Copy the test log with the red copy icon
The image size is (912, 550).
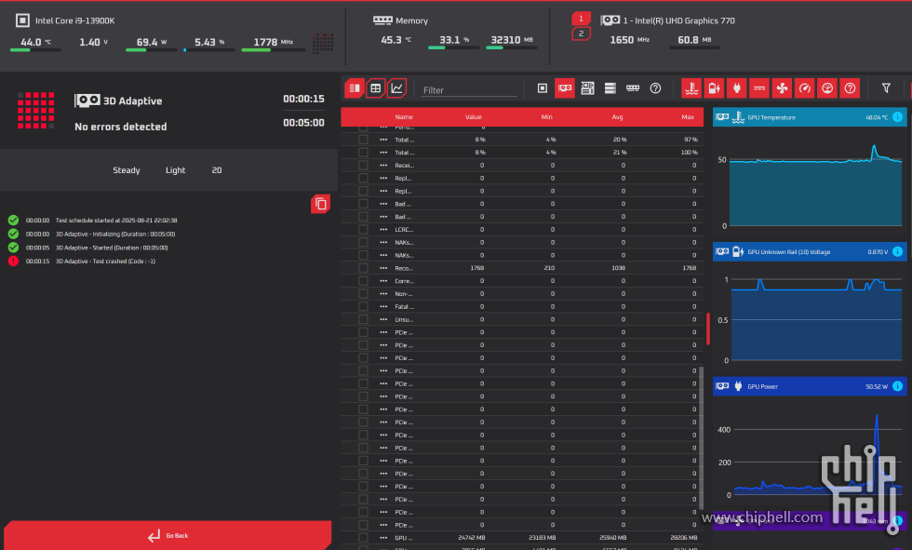click(320, 204)
